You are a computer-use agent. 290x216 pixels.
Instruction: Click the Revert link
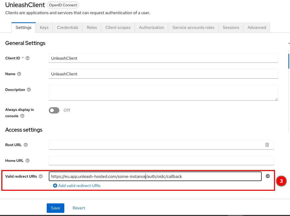(x=79, y=208)
